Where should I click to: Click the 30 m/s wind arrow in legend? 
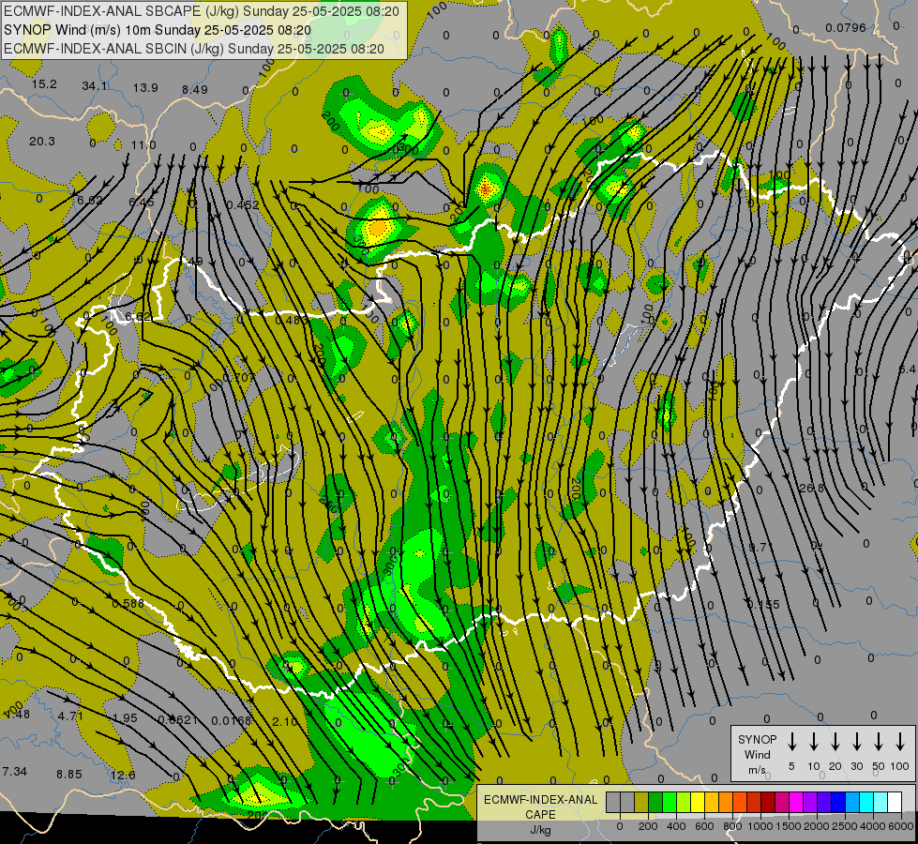pyautogui.click(x=856, y=742)
